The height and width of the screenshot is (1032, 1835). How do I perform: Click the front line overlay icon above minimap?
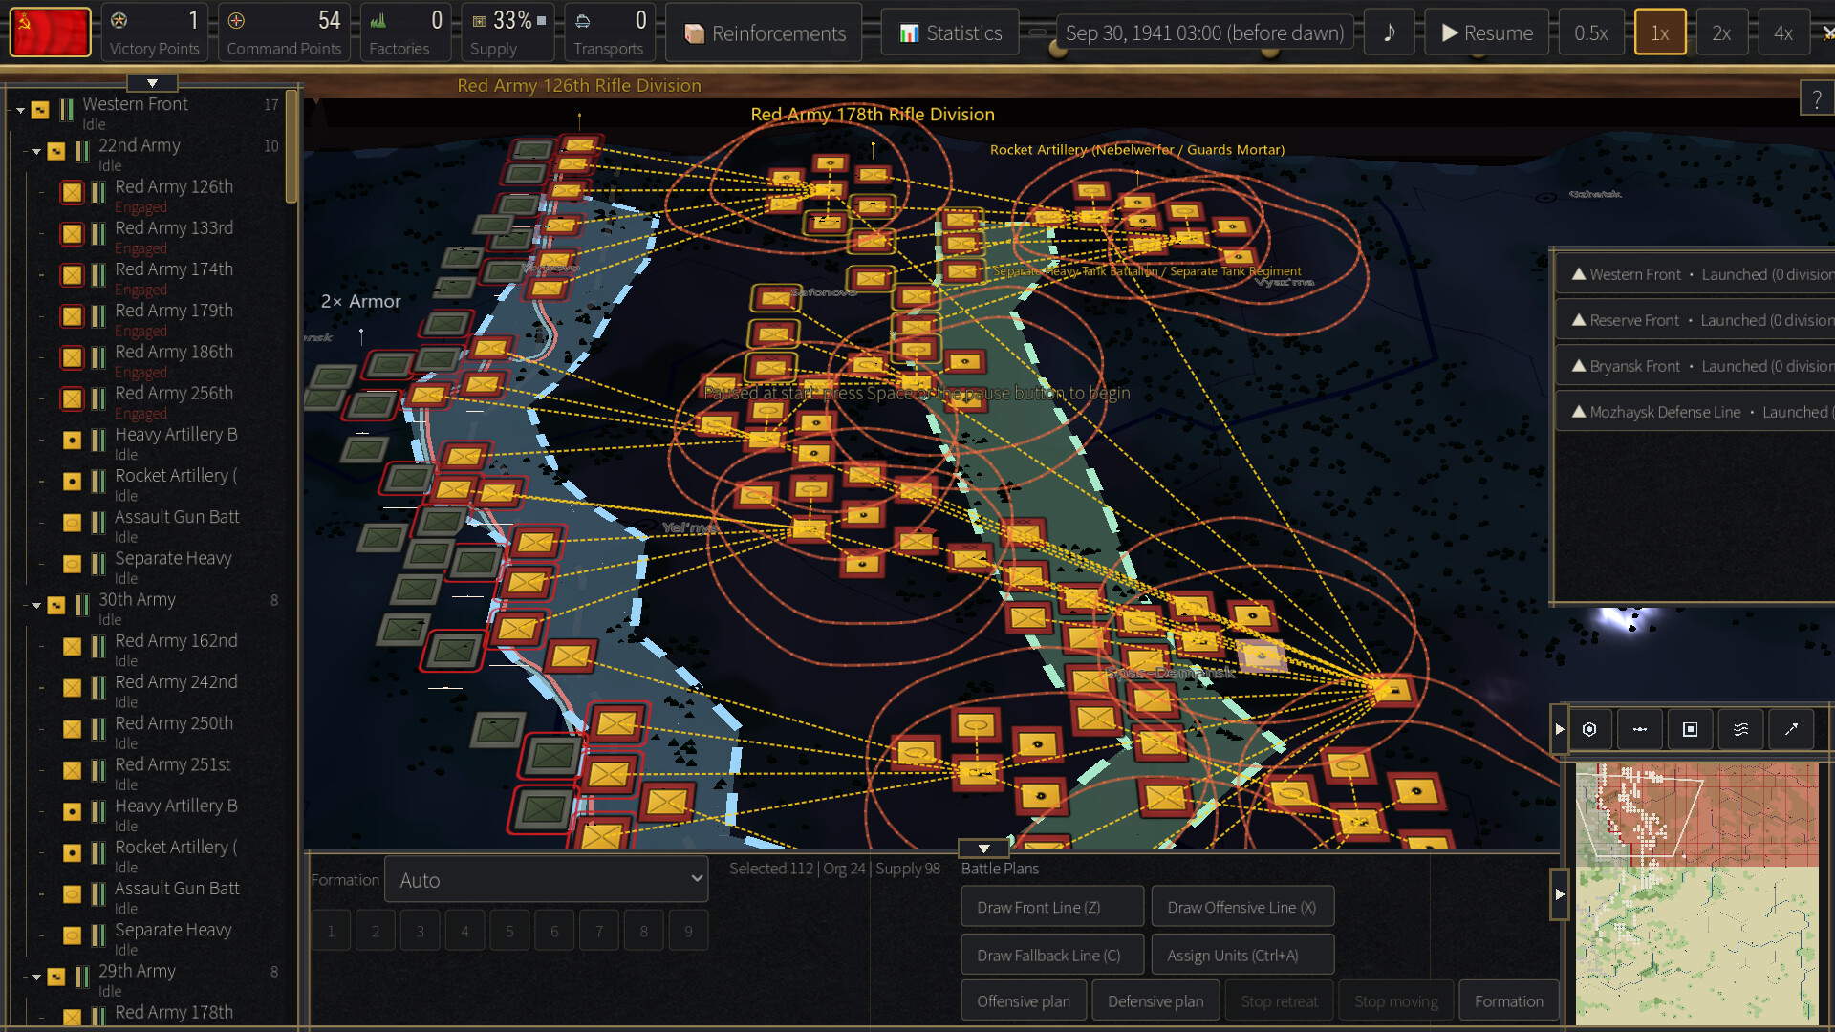tap(1640, 729)
